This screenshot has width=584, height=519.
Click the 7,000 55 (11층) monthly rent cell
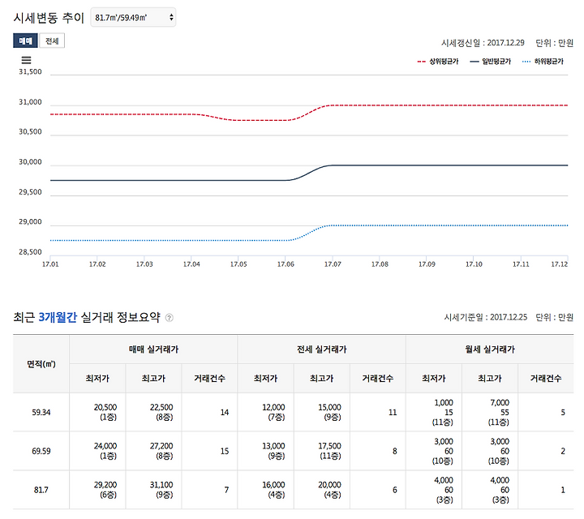tap(490, 413)
